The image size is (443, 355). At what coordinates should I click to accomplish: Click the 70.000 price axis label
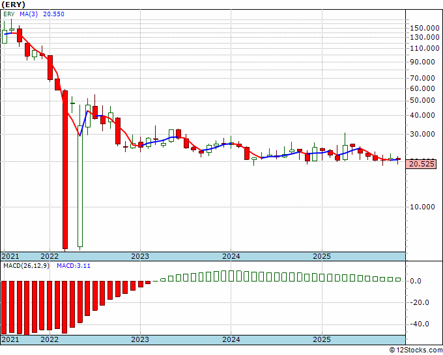422,78
